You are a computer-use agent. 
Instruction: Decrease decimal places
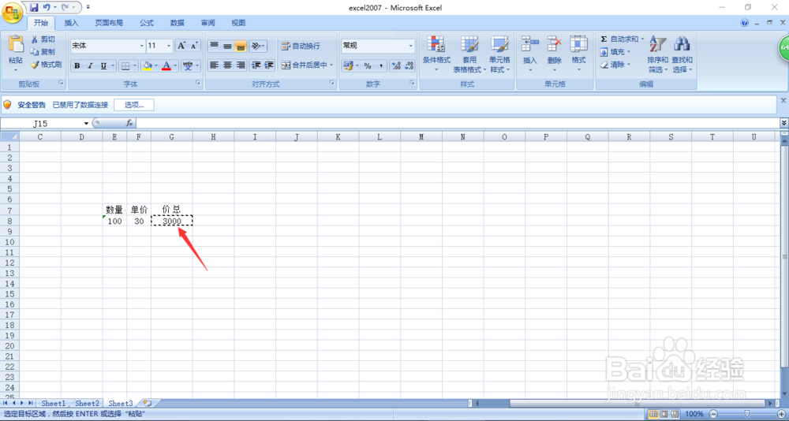pos(409,66)
